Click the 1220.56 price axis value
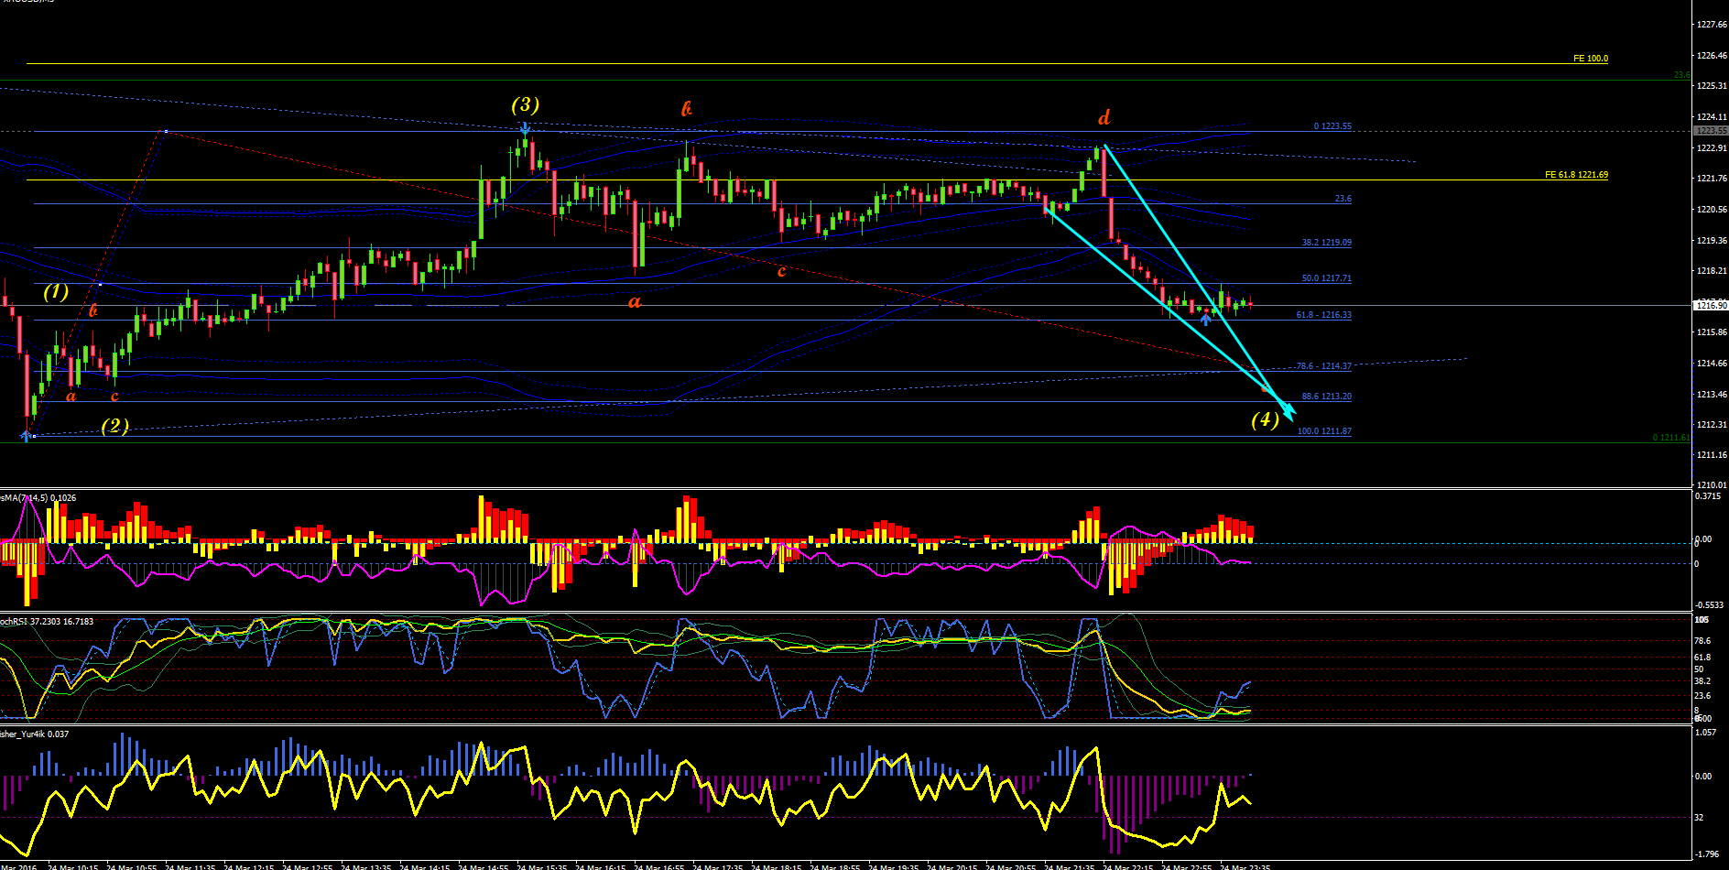Screen dimensions: 1729x870 1712,210
